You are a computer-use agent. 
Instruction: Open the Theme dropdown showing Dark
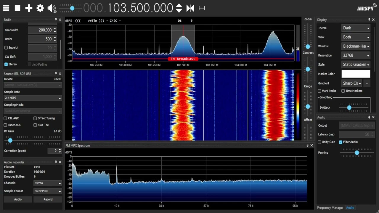click(x=356, y=28)
